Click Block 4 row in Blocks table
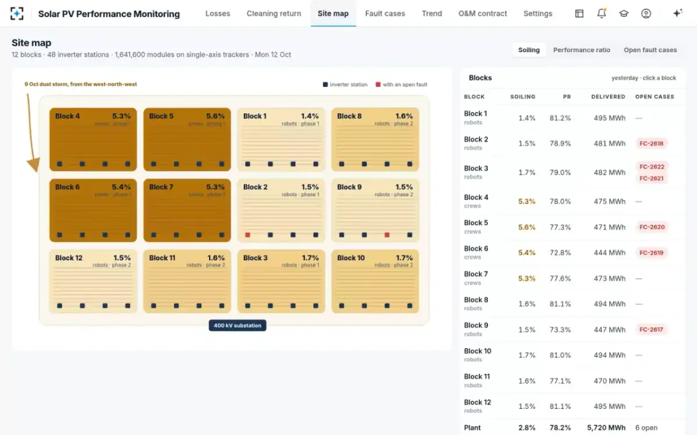 tap(573, 201)
